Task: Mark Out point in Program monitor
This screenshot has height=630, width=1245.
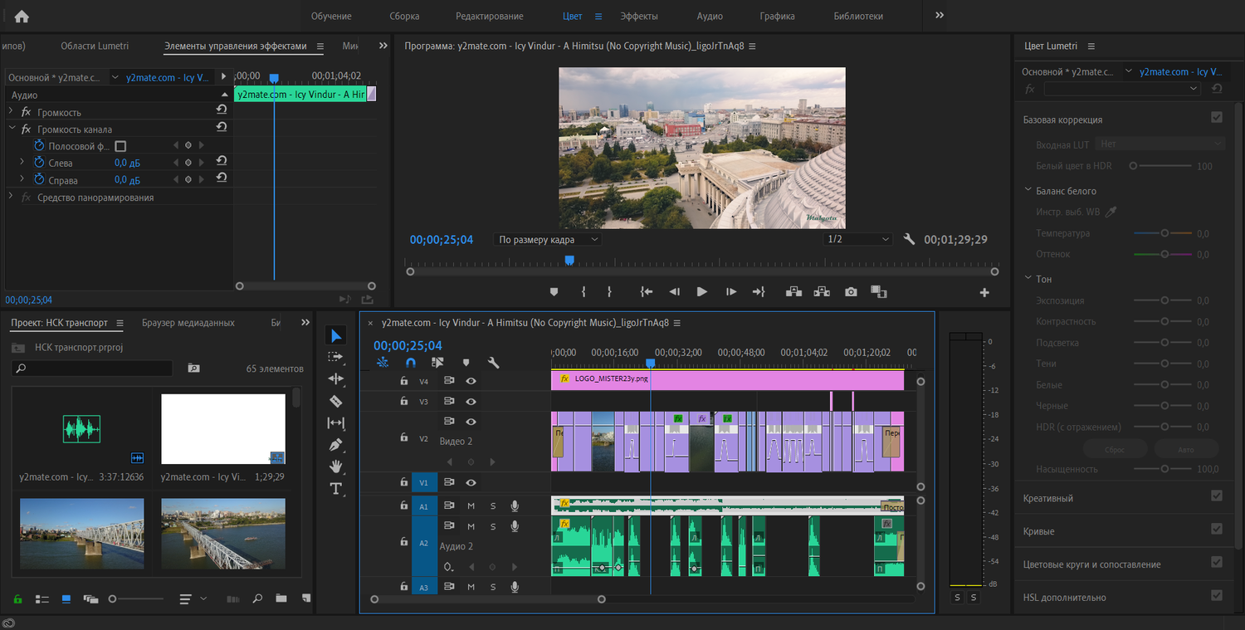Action: pyautogui.click(x=609, y=291)
